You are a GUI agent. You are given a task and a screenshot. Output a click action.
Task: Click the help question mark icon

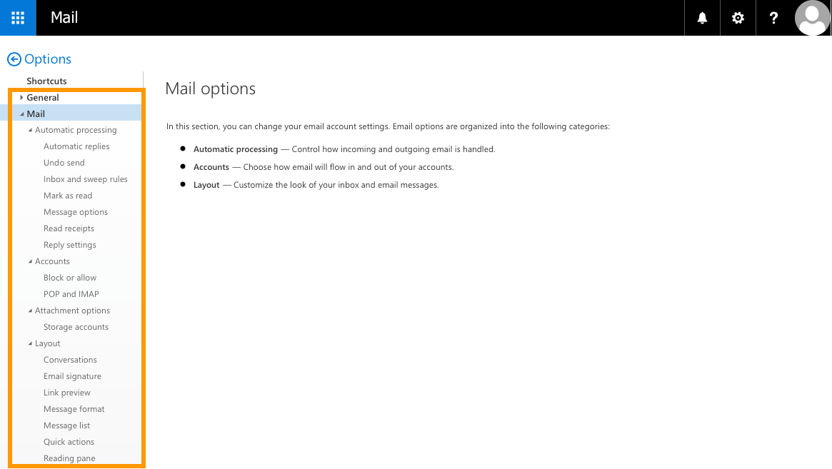pyautogui.click(x=773, y=18)
